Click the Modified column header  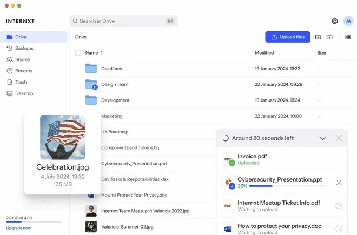click(x=265, y=53)
